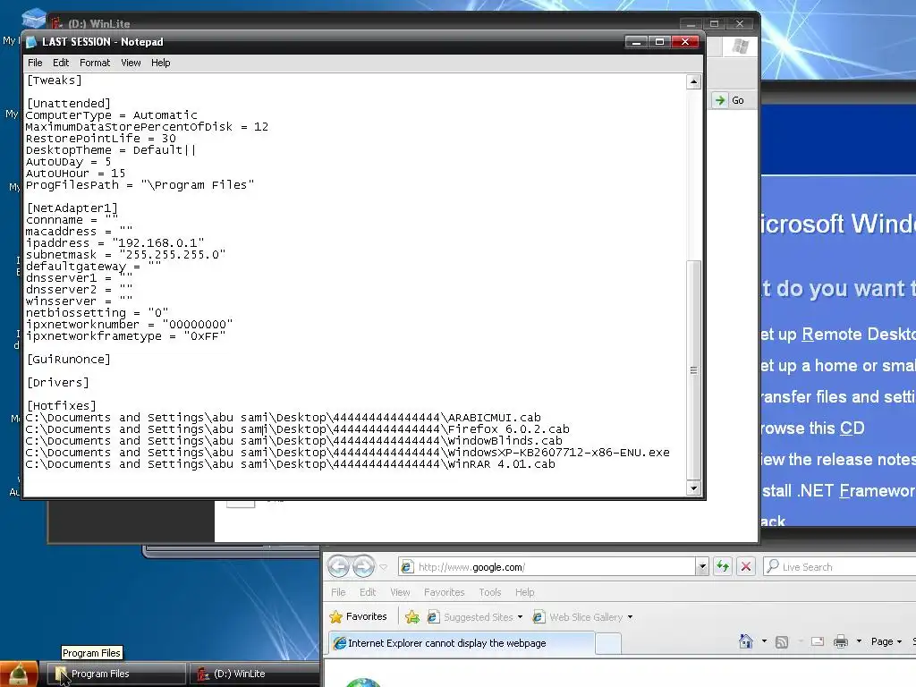This screenshot has width=916, height=687.
Task: Open Notepad Format menu
Action: 95,63
